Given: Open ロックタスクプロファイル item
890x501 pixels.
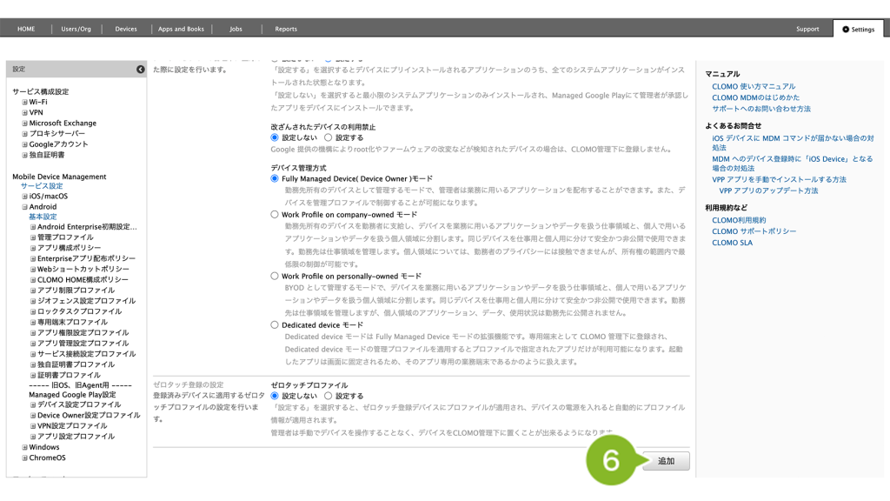Looking at the screenshot, I should click(79, 312).
